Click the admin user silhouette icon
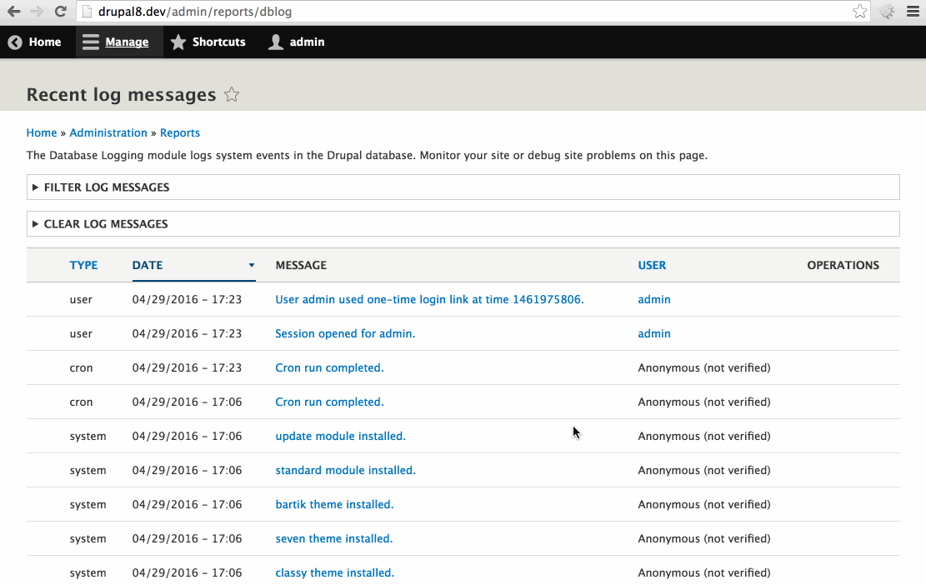Viewport: 926px width, 585px height. [x=276, y=42]
